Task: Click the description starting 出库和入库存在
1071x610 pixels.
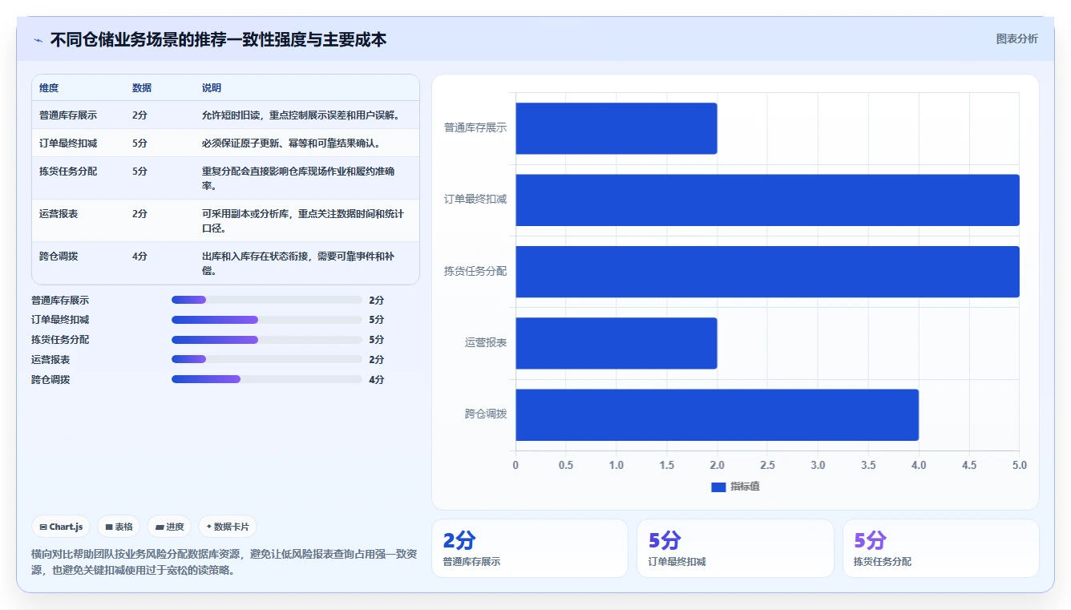Action: point(298,263)
